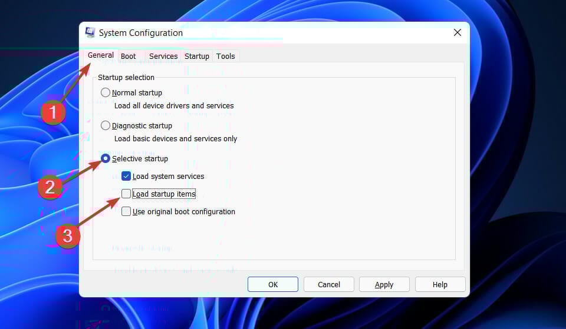
Task: Close the System Configuration dialog
Action: tap(457, 33)
